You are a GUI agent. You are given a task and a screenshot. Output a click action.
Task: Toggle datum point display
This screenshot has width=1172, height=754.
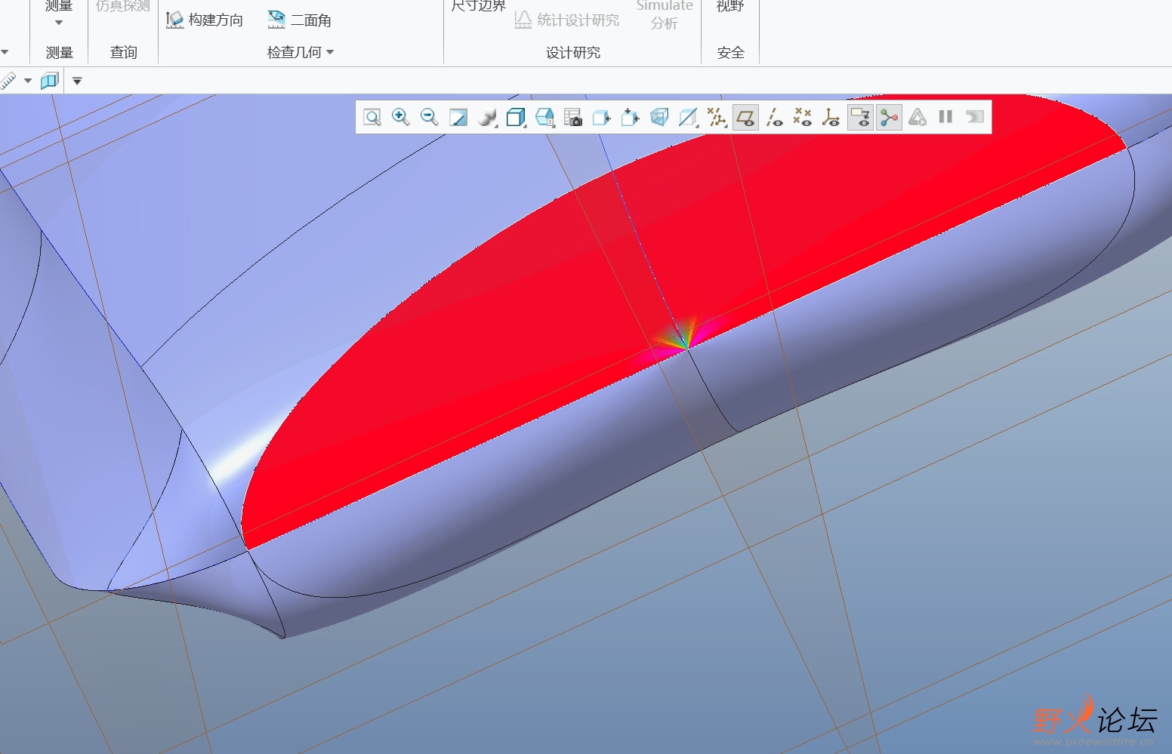point(803,117)
